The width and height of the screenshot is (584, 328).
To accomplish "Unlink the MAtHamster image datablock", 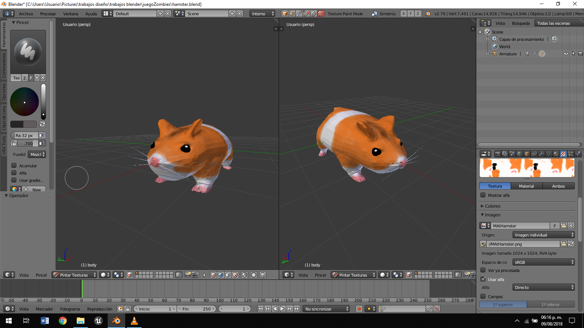I will (571, 226).
